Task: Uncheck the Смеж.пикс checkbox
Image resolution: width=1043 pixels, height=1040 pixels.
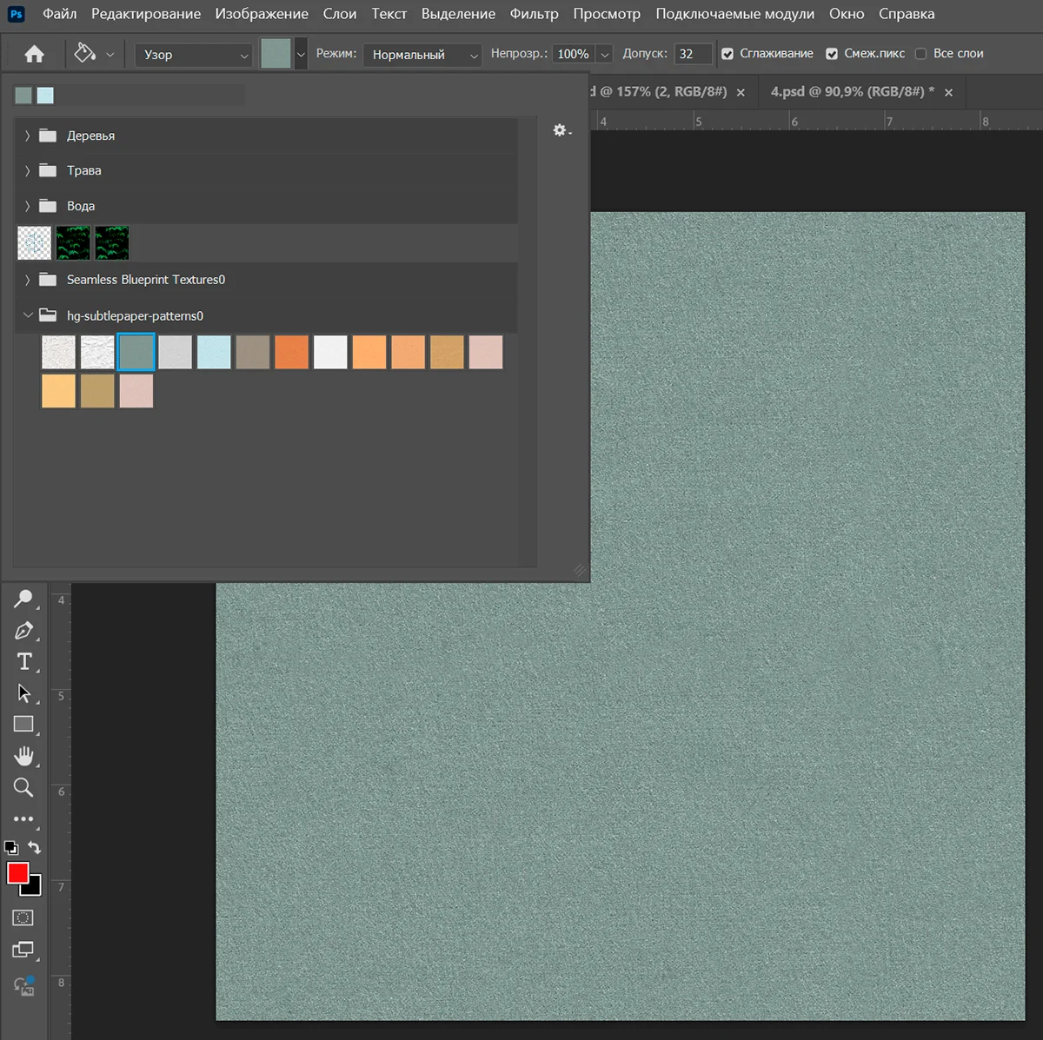Action: point(832,54)
